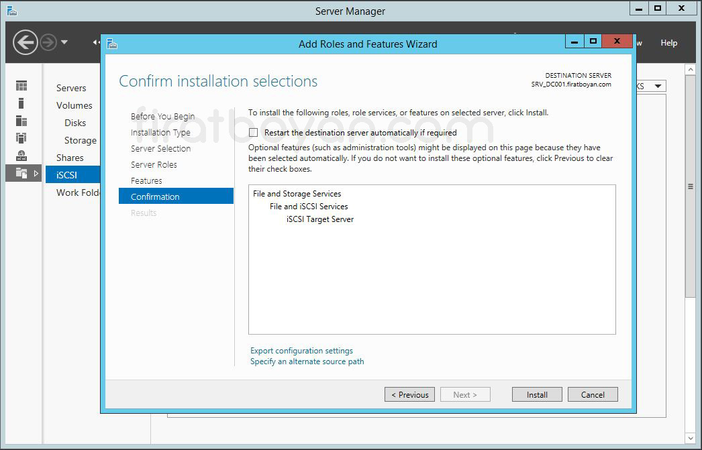The height and width of the screenshot is (450, 702).
Task: Open Work Folders in navigation
Action: [78, 192]
